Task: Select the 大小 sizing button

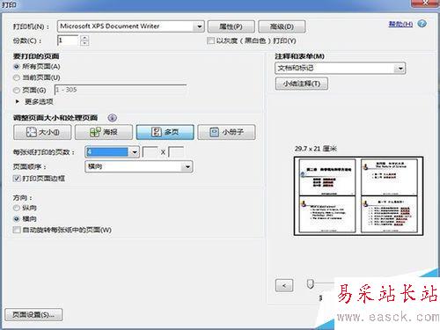Action: click(42, 132)
